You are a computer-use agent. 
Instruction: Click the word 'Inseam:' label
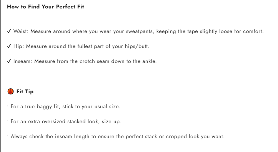point(23,61)
